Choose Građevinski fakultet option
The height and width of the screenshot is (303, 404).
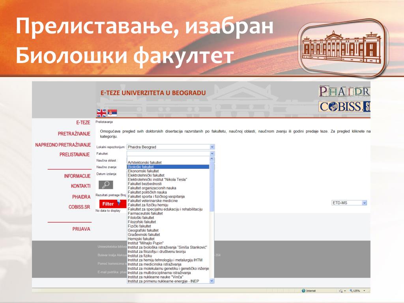(x=168, y=235)
